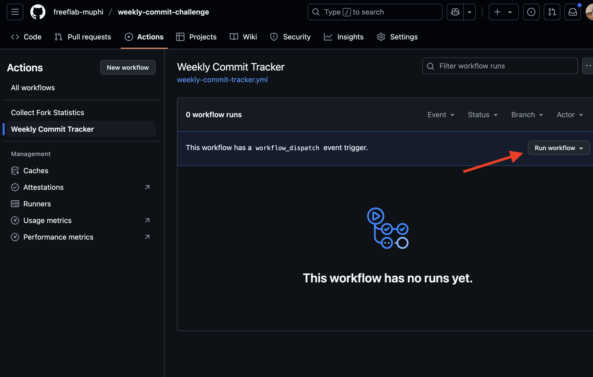
Task: Open Attestations external link
Action: [x=44, y=187]
